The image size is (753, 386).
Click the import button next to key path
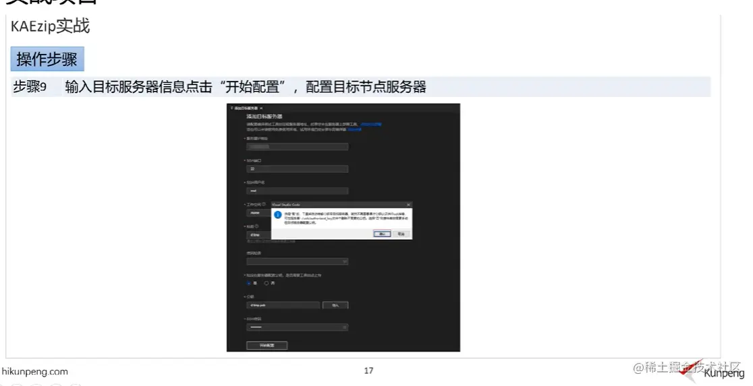[x=335, y=305]
